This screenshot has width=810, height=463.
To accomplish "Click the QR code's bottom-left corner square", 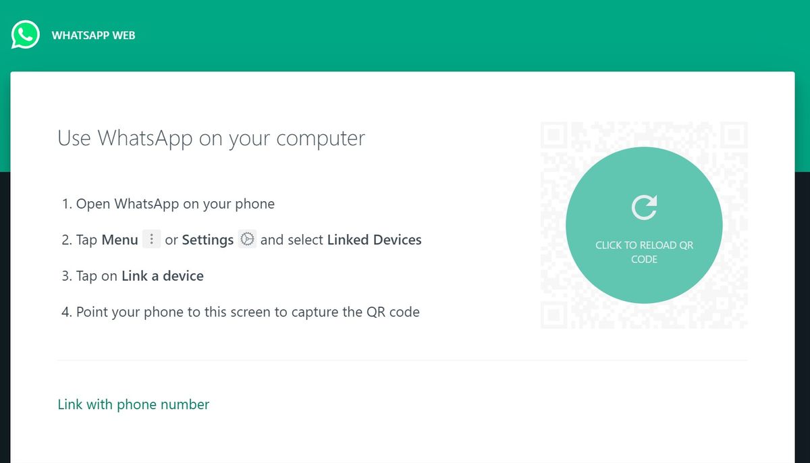I will click(x=555, y=315).
